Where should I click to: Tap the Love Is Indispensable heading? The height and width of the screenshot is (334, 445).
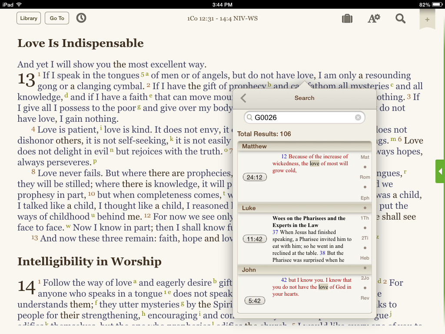click(x=80, y=43)
